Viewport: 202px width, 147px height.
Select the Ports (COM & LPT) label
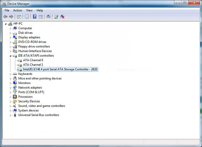tap(31, 92)
